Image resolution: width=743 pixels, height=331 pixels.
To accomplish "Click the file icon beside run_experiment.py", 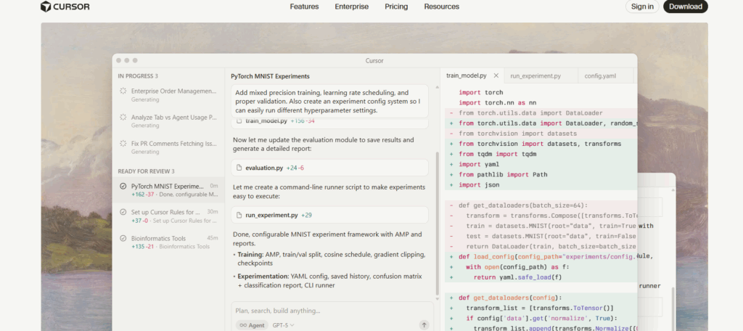I will coord(240,215).
